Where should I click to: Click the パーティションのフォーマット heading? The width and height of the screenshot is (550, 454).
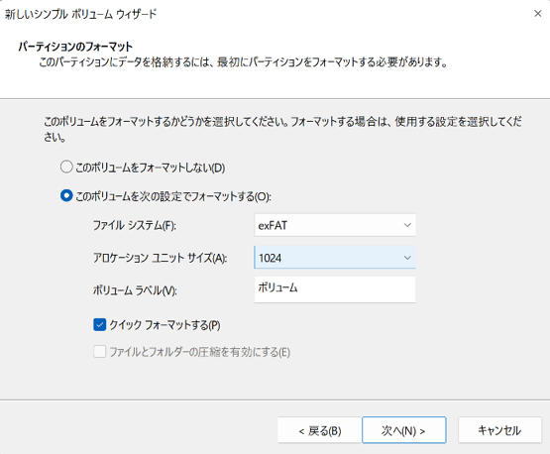(75, 47)
